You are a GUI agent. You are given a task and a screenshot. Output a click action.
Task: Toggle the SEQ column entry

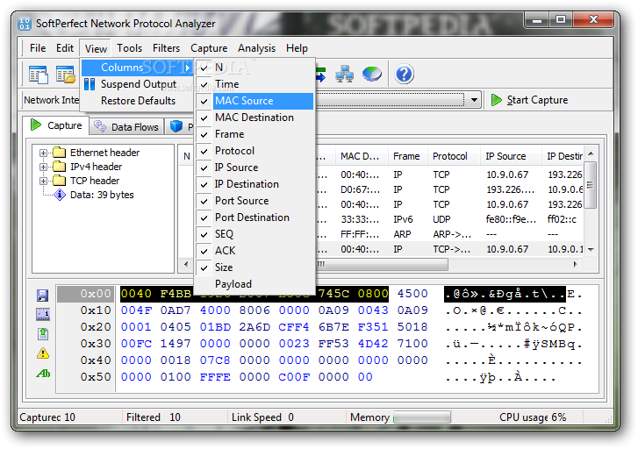255,234
